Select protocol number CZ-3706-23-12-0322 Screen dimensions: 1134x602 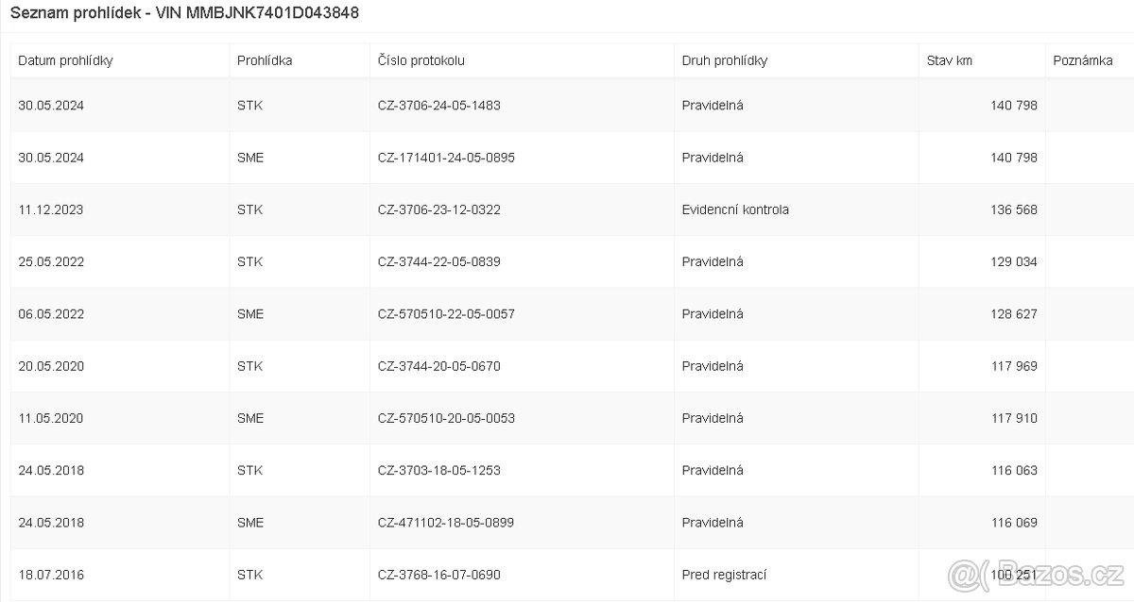coord(438,209)
